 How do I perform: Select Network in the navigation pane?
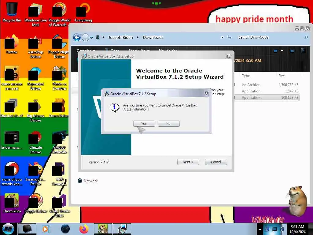click(x=88, y=181)
